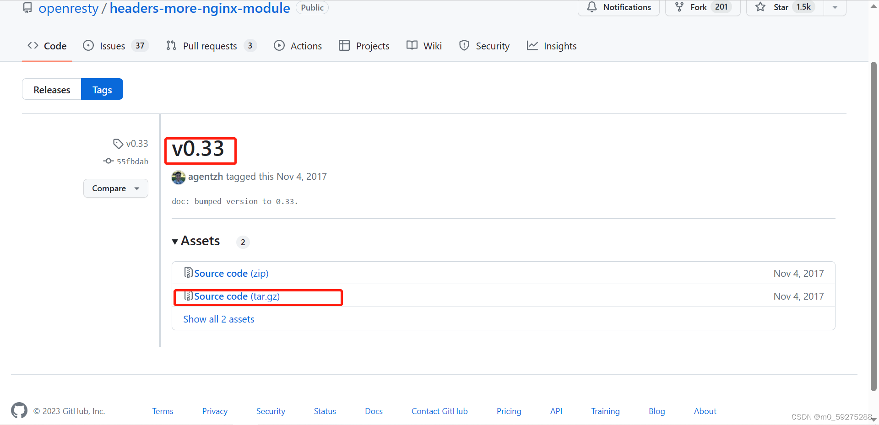Click the repository icon beside openresty
This screenshot has height=425, width=879.
tap(27, 8)
